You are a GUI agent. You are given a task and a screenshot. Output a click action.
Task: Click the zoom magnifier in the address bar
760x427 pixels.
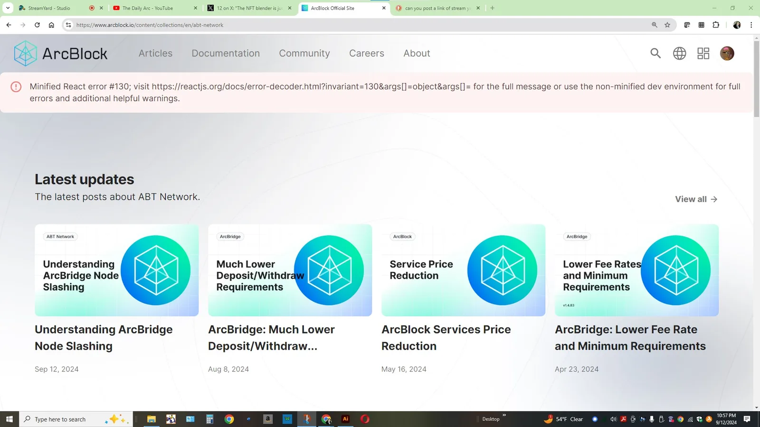coord(655,25)
